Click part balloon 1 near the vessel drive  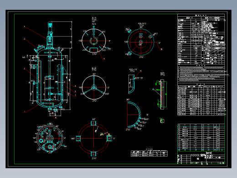point(24,26)
